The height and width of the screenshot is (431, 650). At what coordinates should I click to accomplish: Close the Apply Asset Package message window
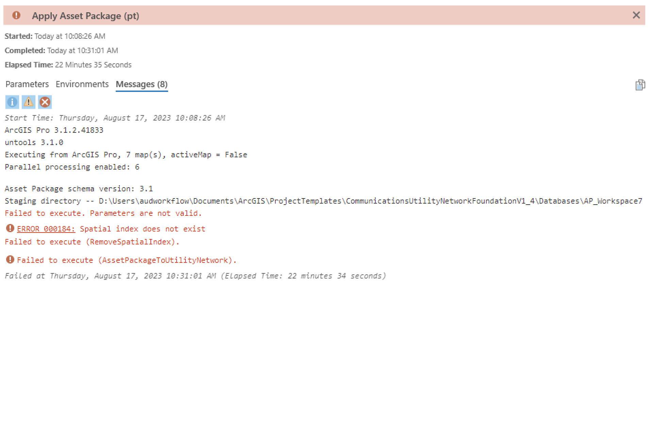[636, 15]
